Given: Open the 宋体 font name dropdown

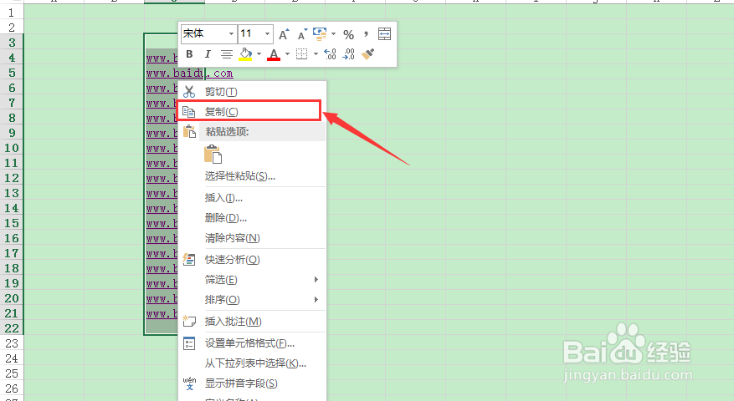Looking at the screenshot, I should [x=231, y=33].
